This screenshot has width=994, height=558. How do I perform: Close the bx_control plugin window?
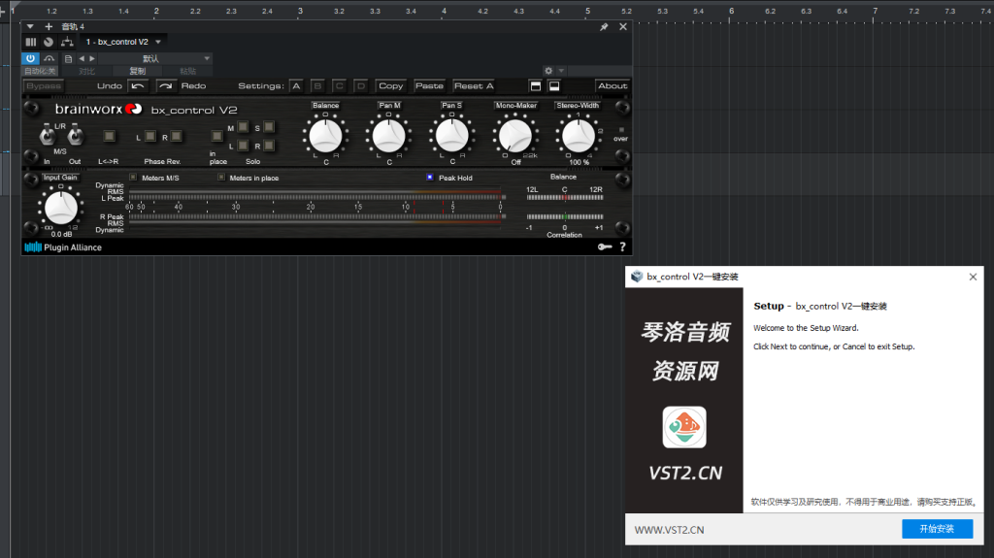click(623, 26)
